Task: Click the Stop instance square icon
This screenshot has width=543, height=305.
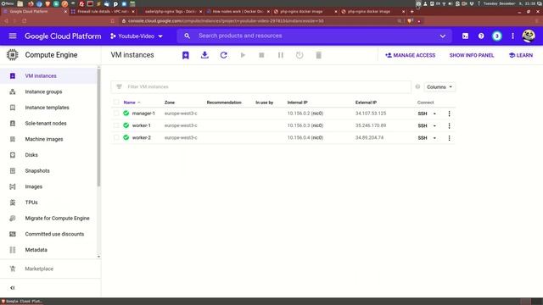Action: pos(261,55)
